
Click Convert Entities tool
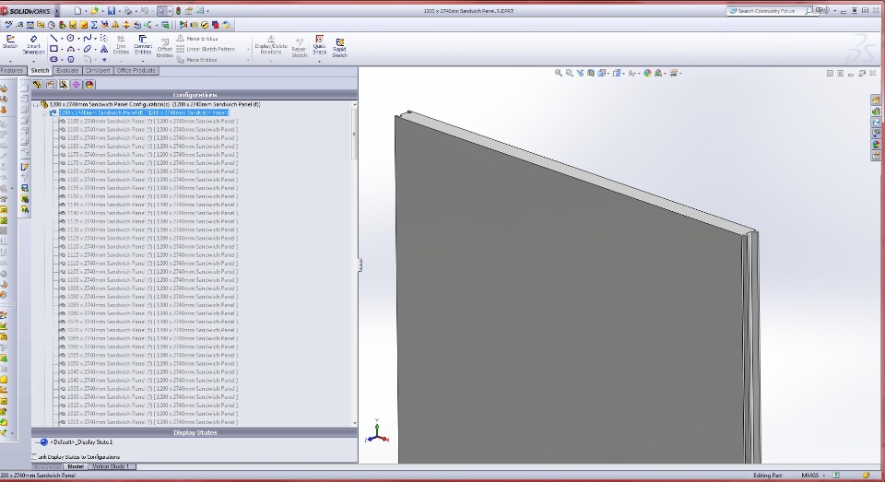pyautogui.click(x=143, y=45)
